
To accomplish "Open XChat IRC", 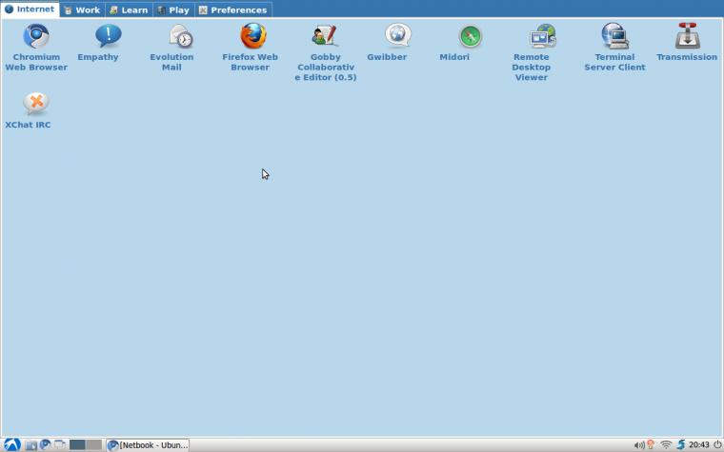I will (x=36, y=105).
